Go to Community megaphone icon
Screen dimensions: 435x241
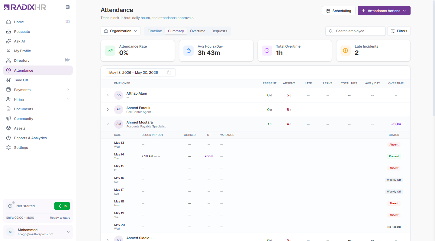(x=8, y=119)
